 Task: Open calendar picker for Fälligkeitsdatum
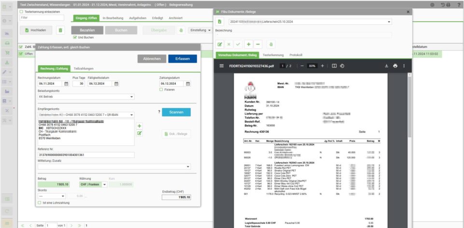point(116,84)
